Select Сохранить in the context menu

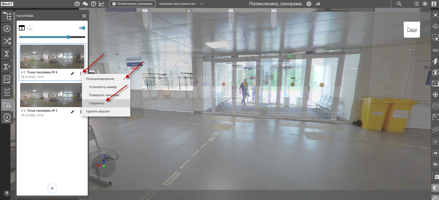(x=106, y=103)
